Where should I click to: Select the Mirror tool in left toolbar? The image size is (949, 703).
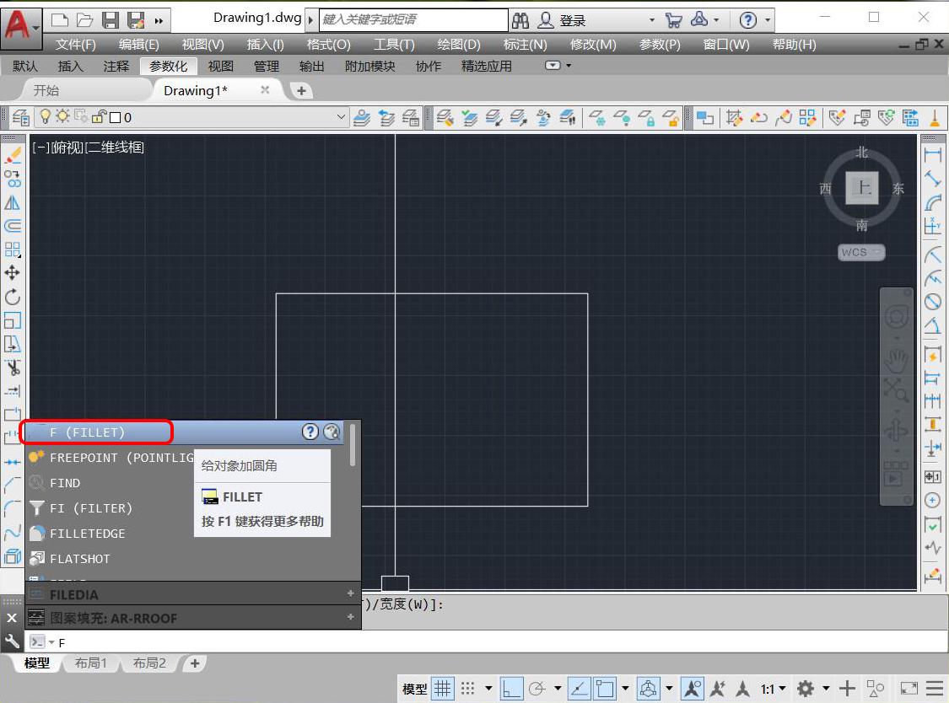pos(13,203)
